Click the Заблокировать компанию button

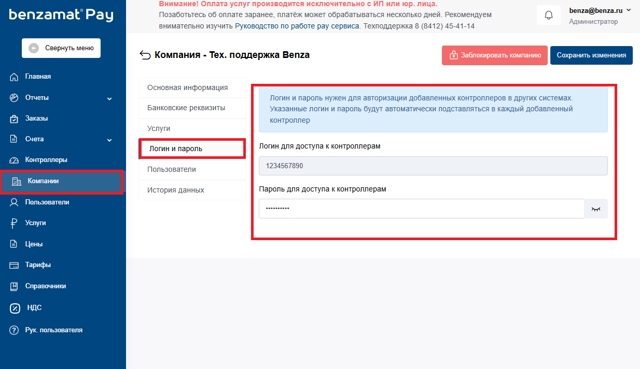click(495, 55)
